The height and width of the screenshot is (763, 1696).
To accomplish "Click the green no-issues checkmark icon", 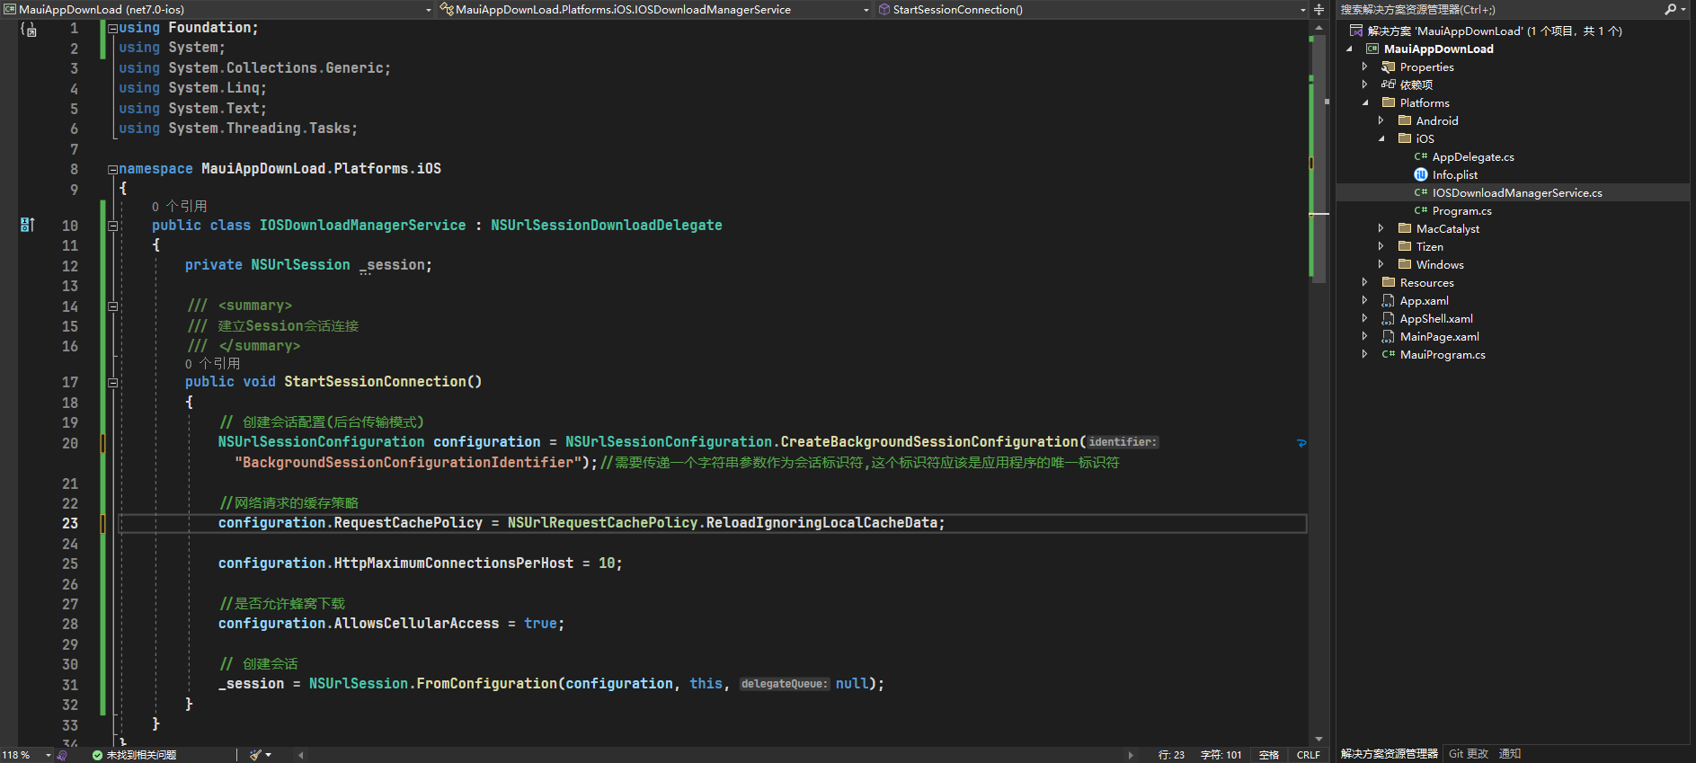I will coord(97,755).
